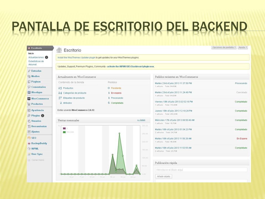Open Actualizaciones in the sidebar

pyautogui.click(x=36, y=57)
